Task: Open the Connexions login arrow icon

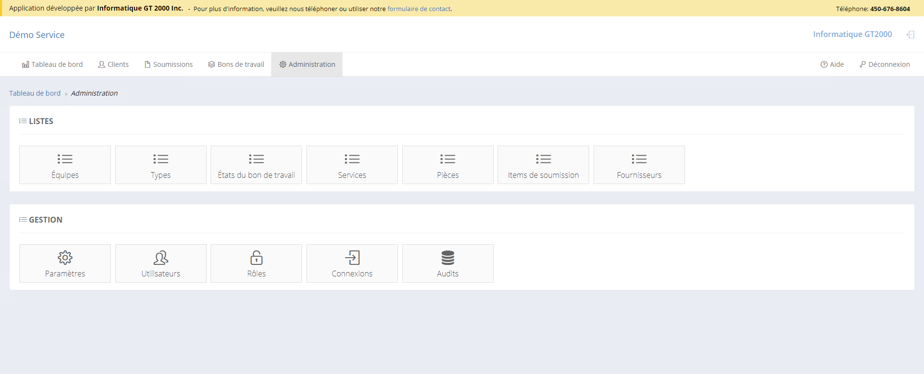Action: (352, 258)
